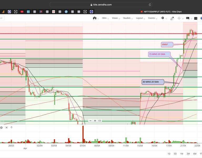Move the volume panel up arrow

tap(12, 127)
